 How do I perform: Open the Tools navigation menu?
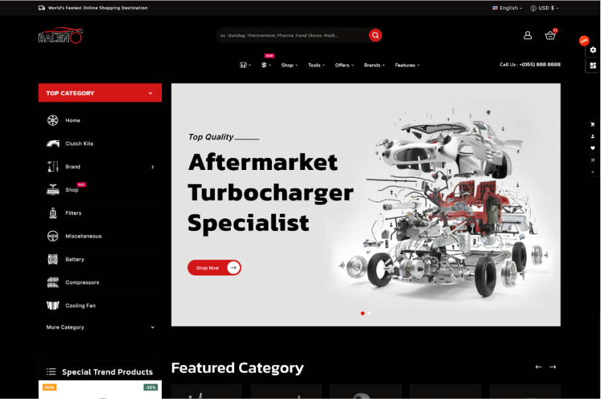316,65
